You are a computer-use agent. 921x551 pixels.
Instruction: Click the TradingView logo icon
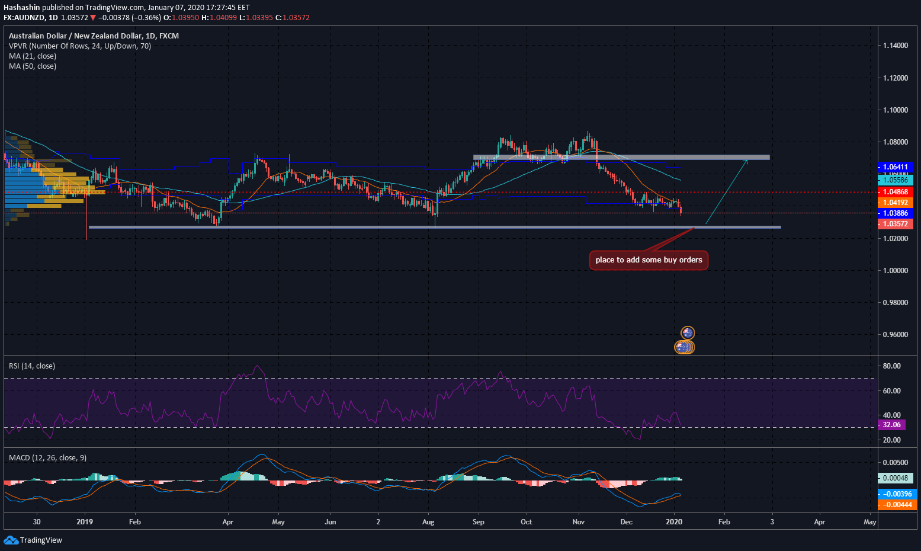(11, 540)
